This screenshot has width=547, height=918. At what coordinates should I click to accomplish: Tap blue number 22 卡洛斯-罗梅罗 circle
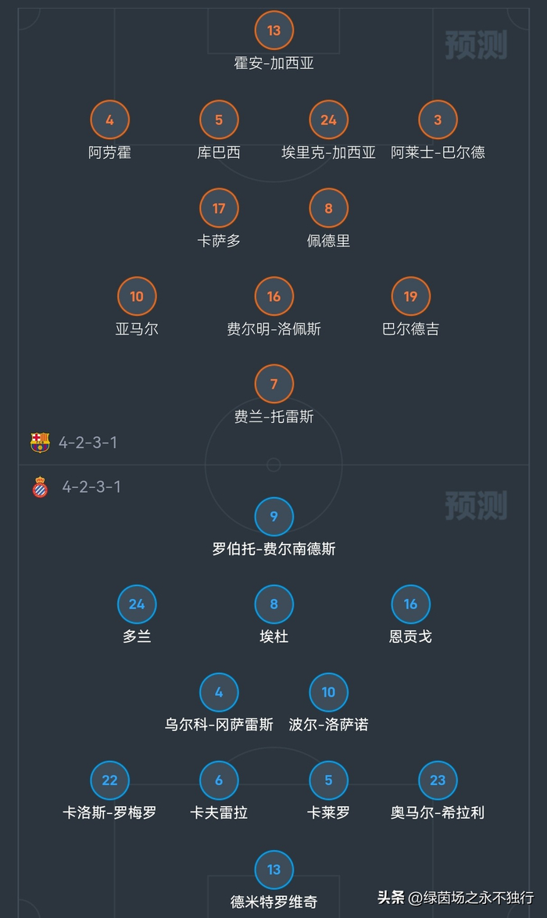[x=109, y=780]
